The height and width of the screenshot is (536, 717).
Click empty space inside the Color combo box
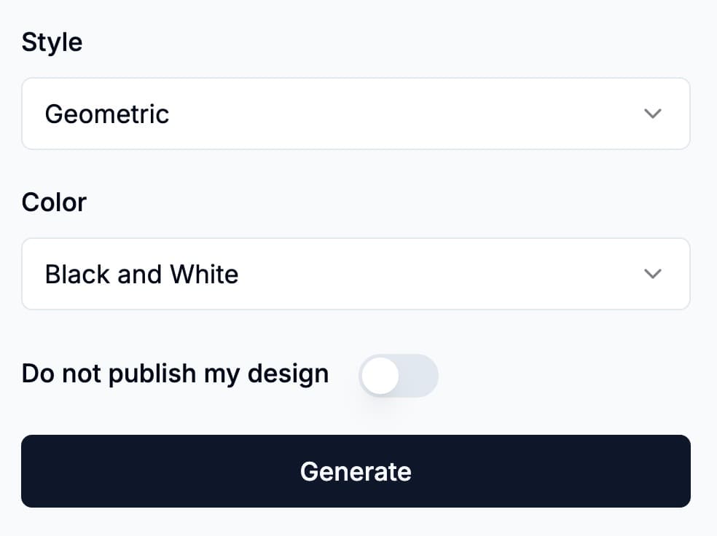437,274
